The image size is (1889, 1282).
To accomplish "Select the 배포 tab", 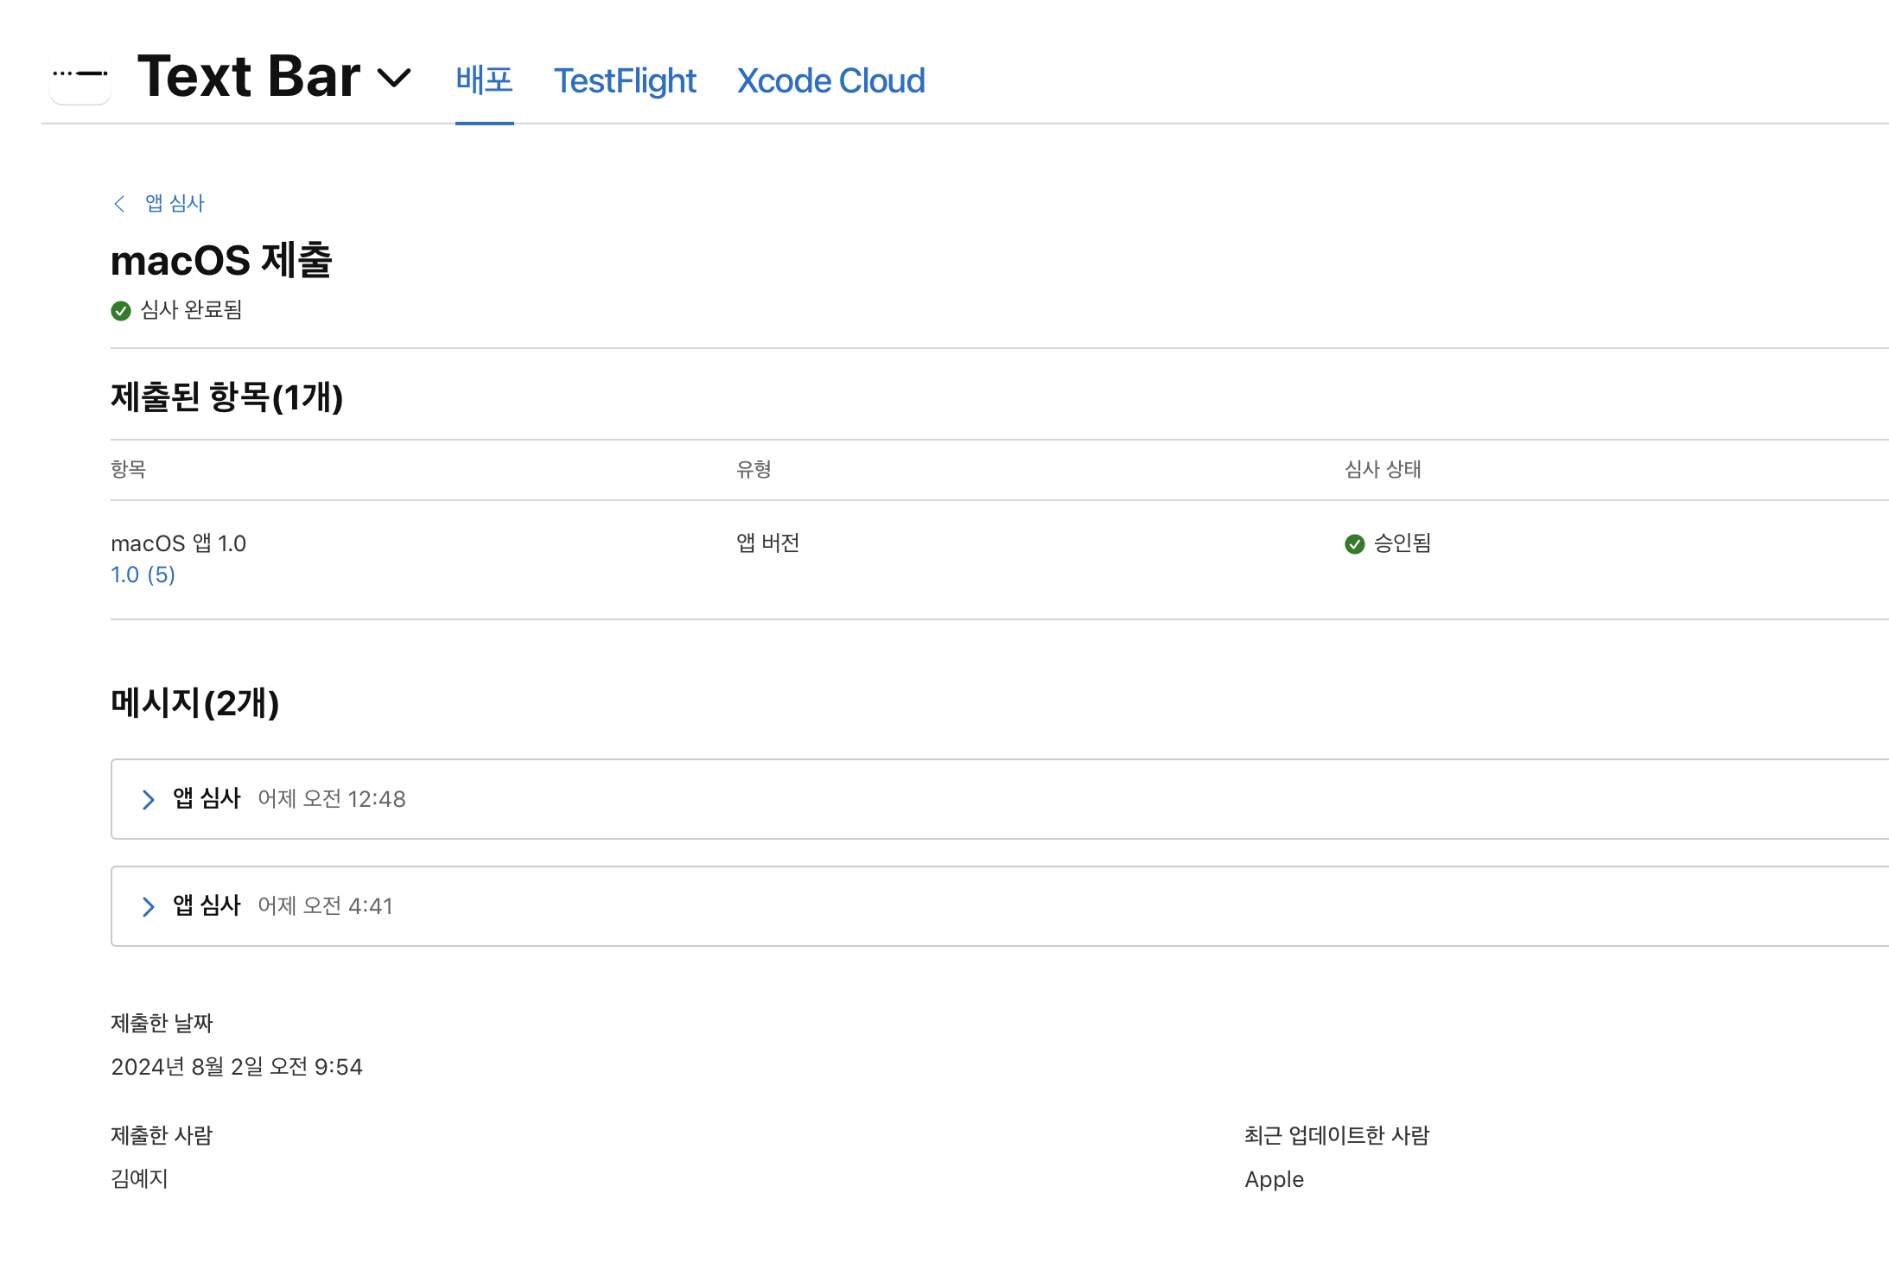I will 485,80.
